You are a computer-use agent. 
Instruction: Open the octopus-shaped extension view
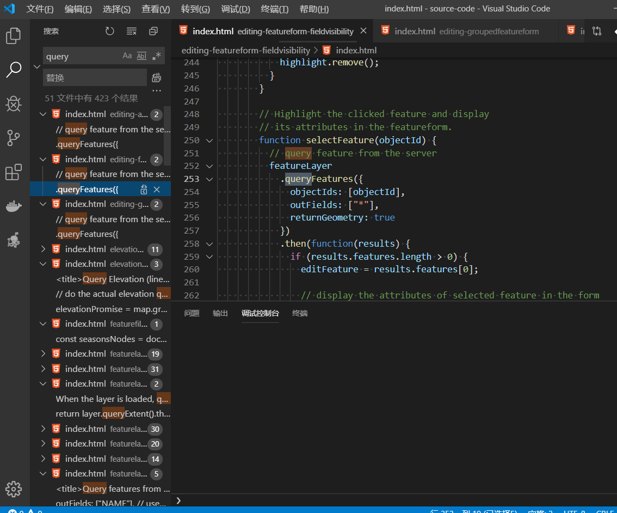click(14, 240)
